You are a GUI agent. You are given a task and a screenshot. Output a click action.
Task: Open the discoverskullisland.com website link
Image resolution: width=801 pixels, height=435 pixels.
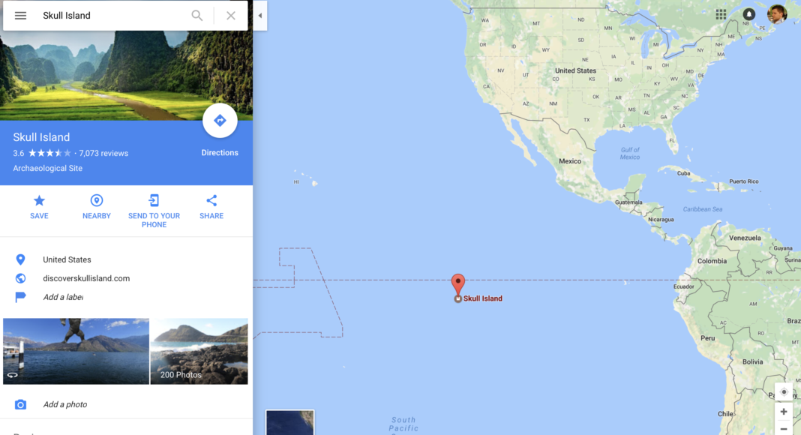(86, 278)
